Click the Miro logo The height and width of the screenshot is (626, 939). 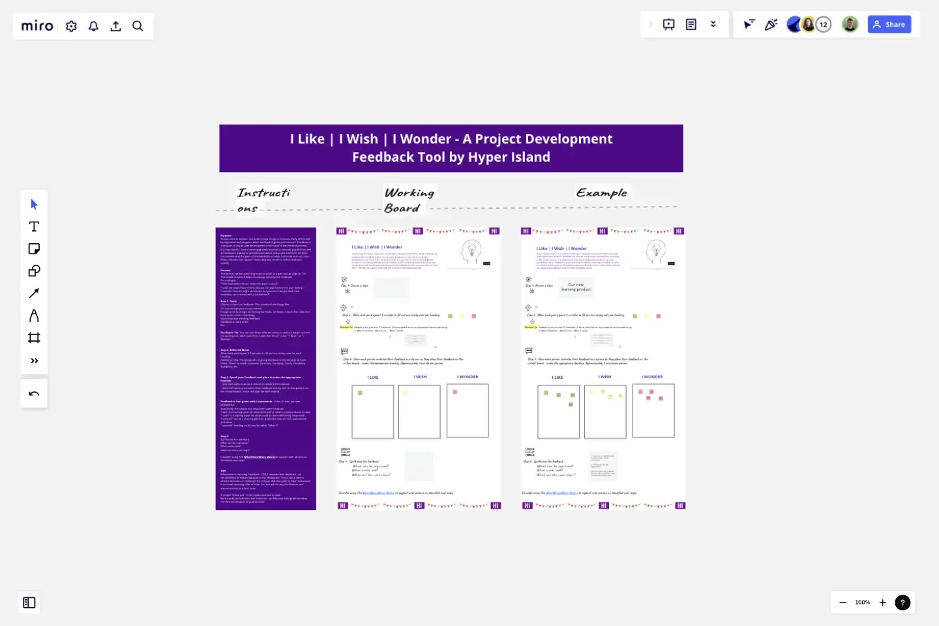click(x=37, y=26)
